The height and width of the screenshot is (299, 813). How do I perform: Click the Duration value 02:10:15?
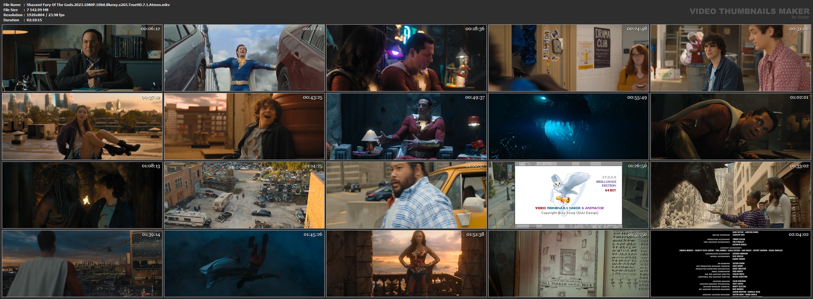pos(34,20)
